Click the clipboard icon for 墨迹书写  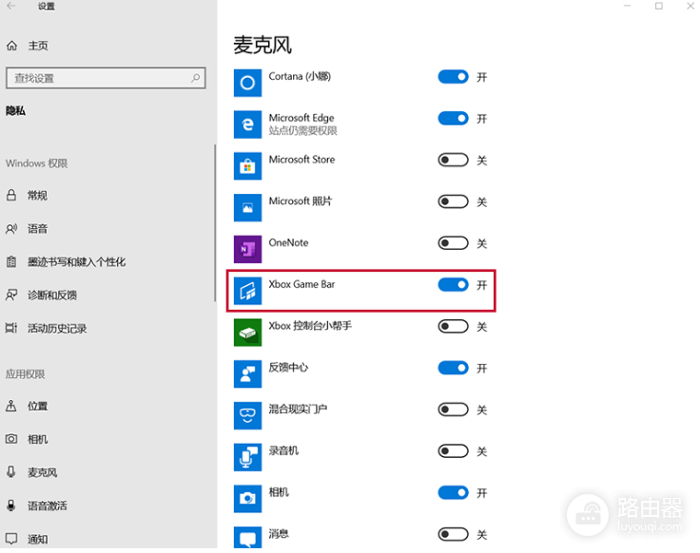(x=11, y=262)
